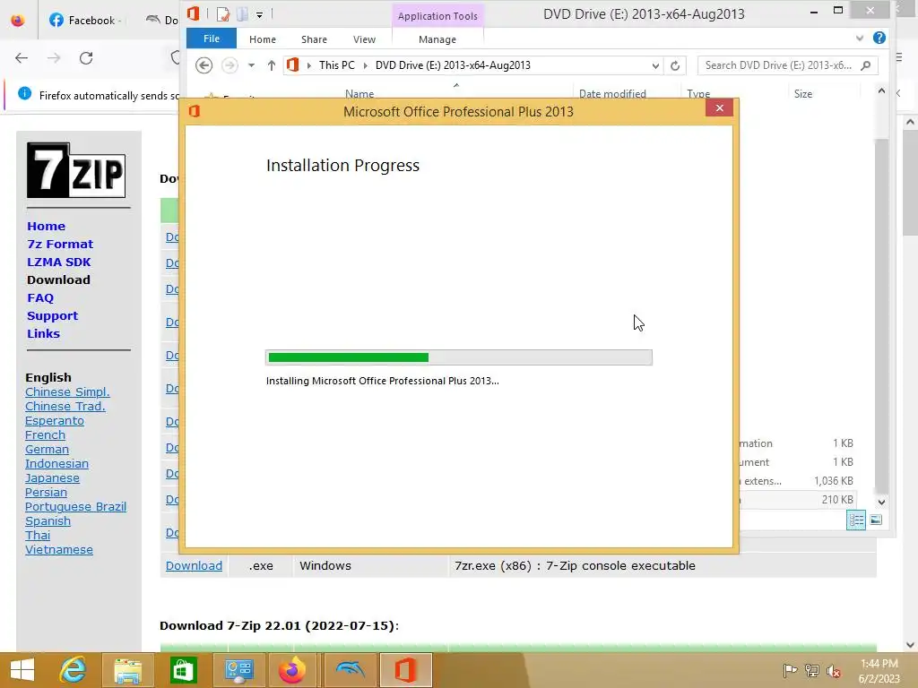This screenshot has width=918, height=688.
Task: Open the 7z Format page link
Action: [x=60, y=244]
